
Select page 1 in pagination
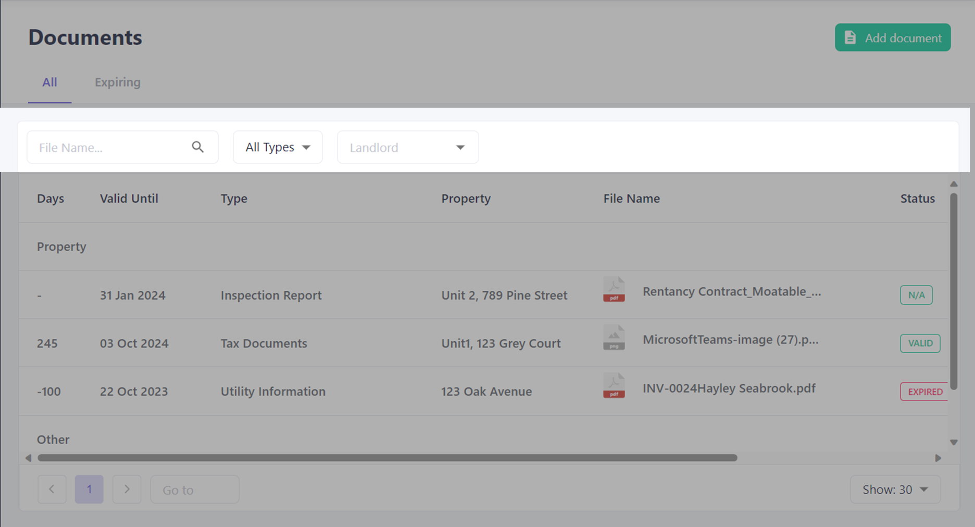pos(89,489)
